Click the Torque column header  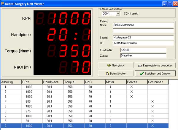[x=74, y=82]
